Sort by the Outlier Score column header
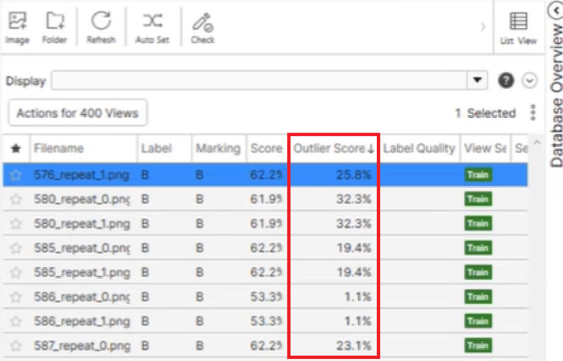 [x=334, y=148]
